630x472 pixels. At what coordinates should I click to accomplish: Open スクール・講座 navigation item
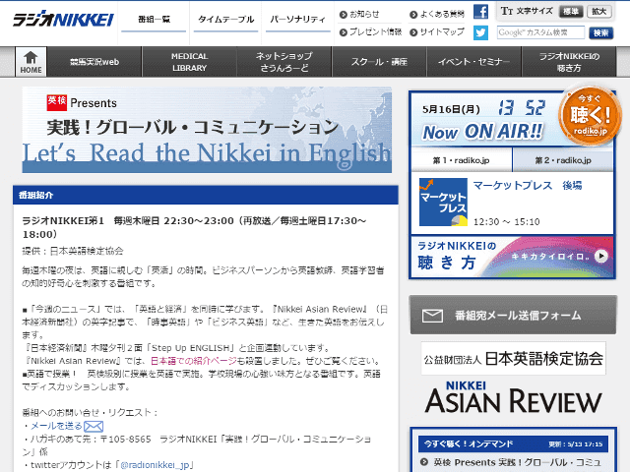pyautogui.click(x=379, y=62)
